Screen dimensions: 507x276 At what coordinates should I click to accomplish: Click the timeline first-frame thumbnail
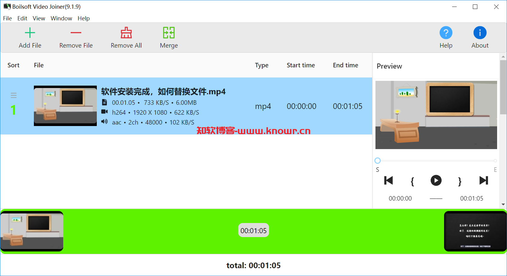(32, 231)
